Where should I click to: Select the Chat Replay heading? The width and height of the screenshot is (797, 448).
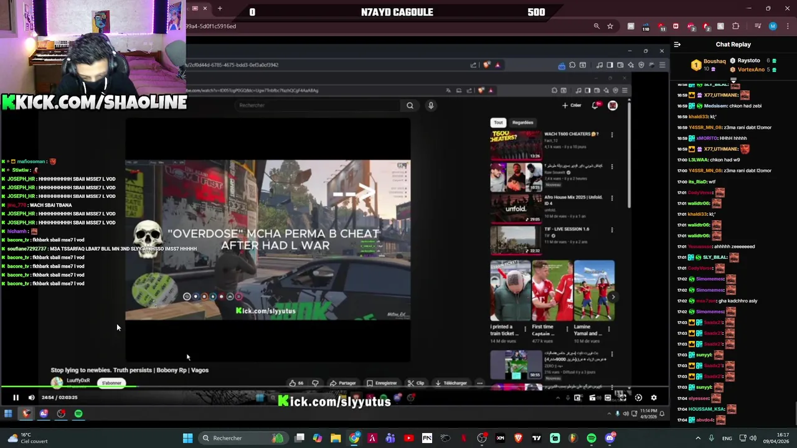(x=733, y=44)
